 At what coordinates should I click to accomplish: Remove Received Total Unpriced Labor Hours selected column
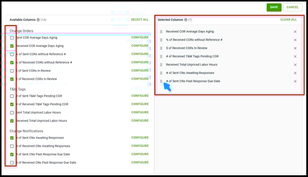click(295, 65)
